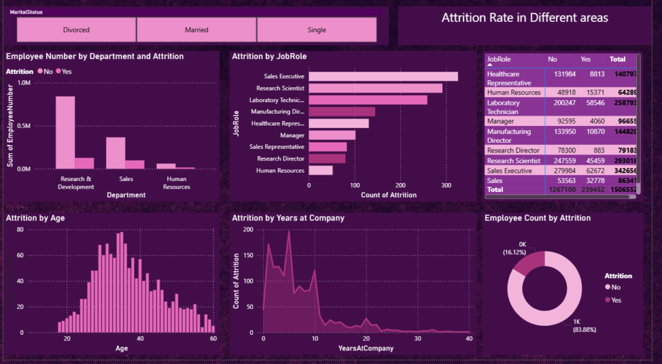
Task: Click the 'No' legend dot in donut chart legend
Action: 607,286
